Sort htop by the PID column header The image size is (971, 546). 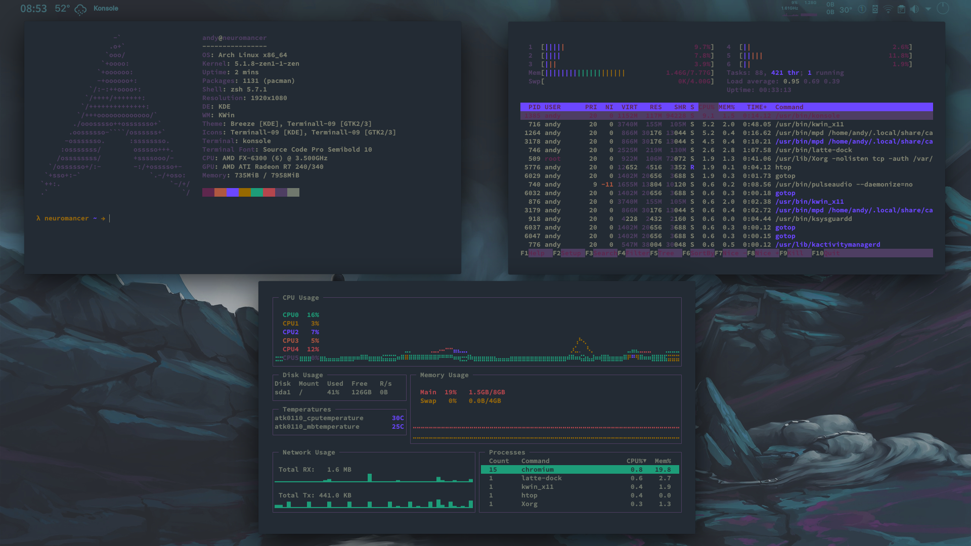(534, 107)
